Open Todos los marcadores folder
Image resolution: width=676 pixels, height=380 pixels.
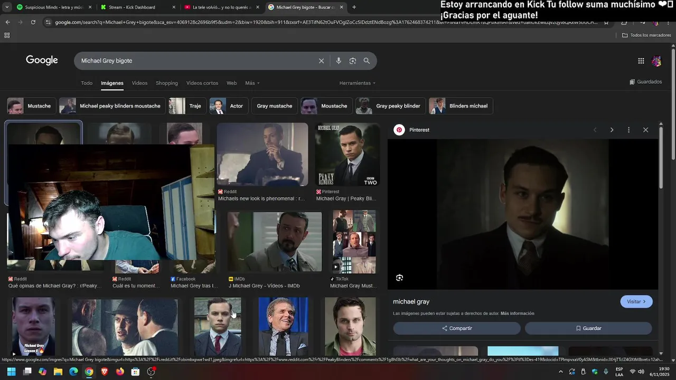[646, 35]
